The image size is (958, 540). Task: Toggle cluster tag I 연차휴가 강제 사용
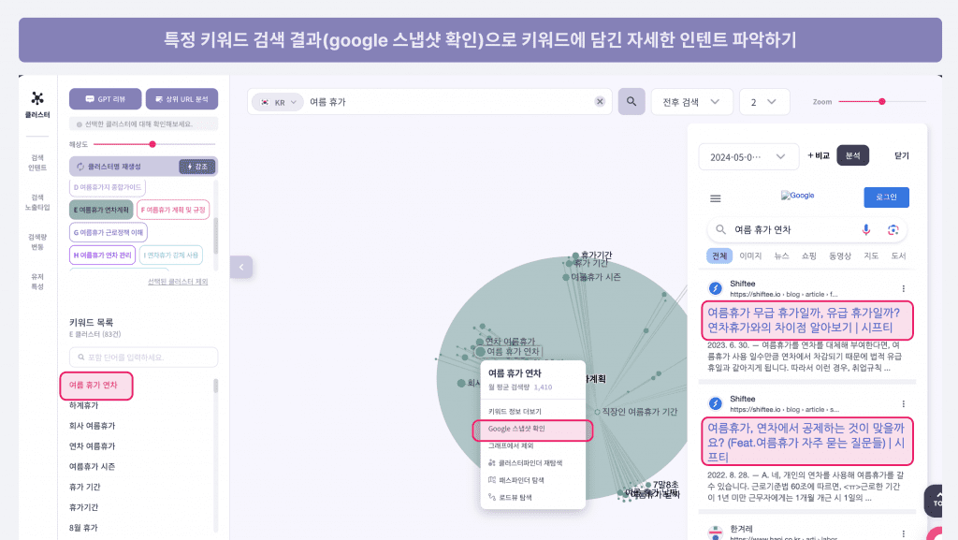(171, 255)
